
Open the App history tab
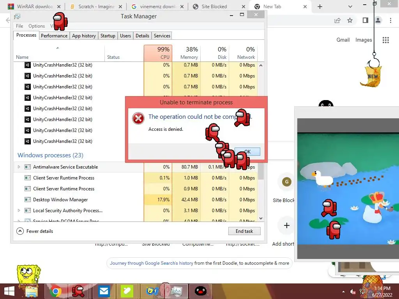coord(84,35)
